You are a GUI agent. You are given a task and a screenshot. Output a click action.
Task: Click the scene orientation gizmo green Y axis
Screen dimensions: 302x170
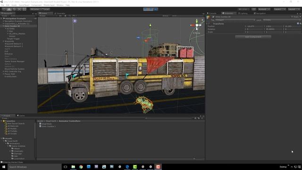(x=197, y=21)
